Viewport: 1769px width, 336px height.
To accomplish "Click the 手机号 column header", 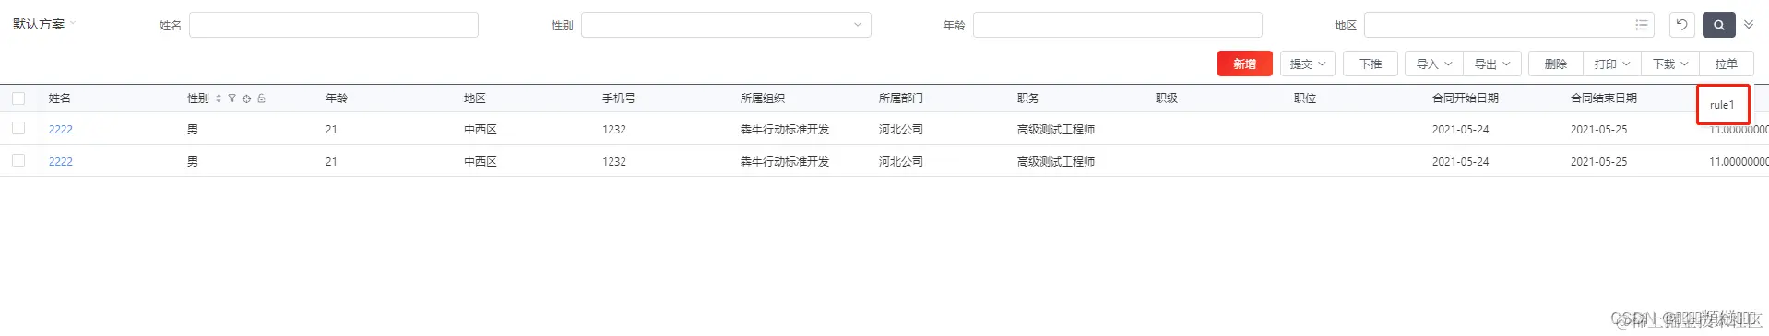I will click(619, 98).
